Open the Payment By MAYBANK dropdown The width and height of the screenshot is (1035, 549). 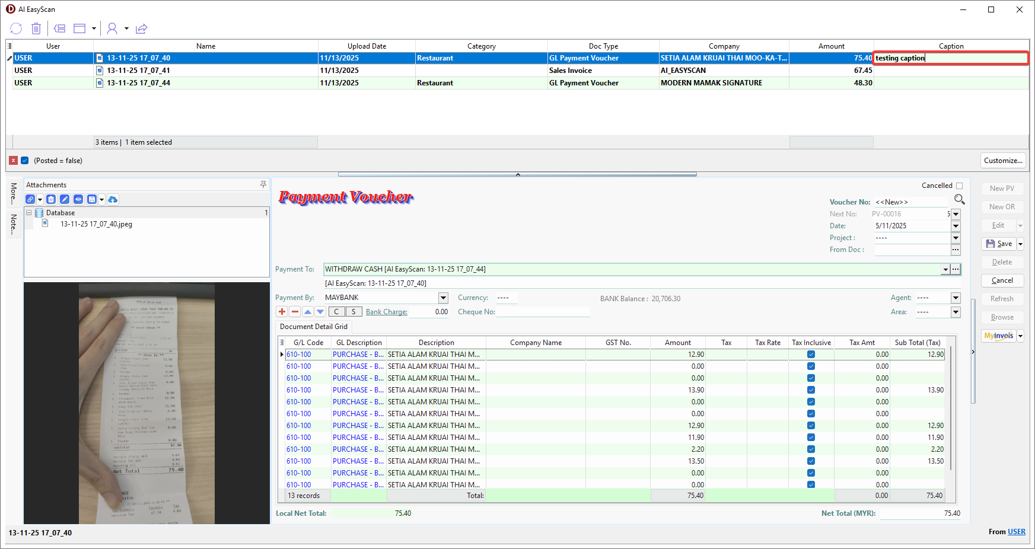coord(443,298)
